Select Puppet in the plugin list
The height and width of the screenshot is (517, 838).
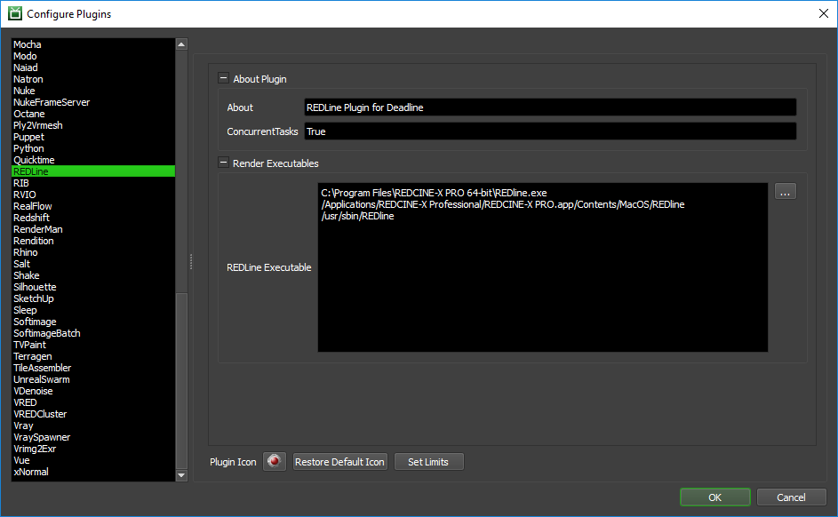point(93,137)
